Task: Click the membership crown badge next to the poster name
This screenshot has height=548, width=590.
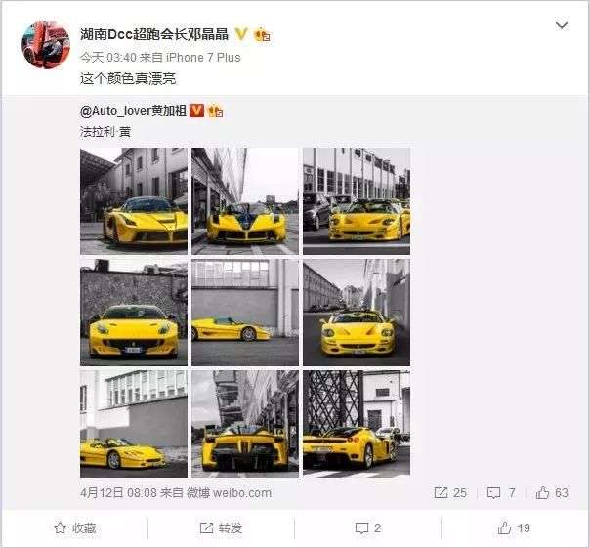Action: click(x=262, y=34)
